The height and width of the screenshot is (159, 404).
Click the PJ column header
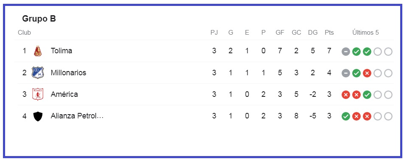[214, 33]
